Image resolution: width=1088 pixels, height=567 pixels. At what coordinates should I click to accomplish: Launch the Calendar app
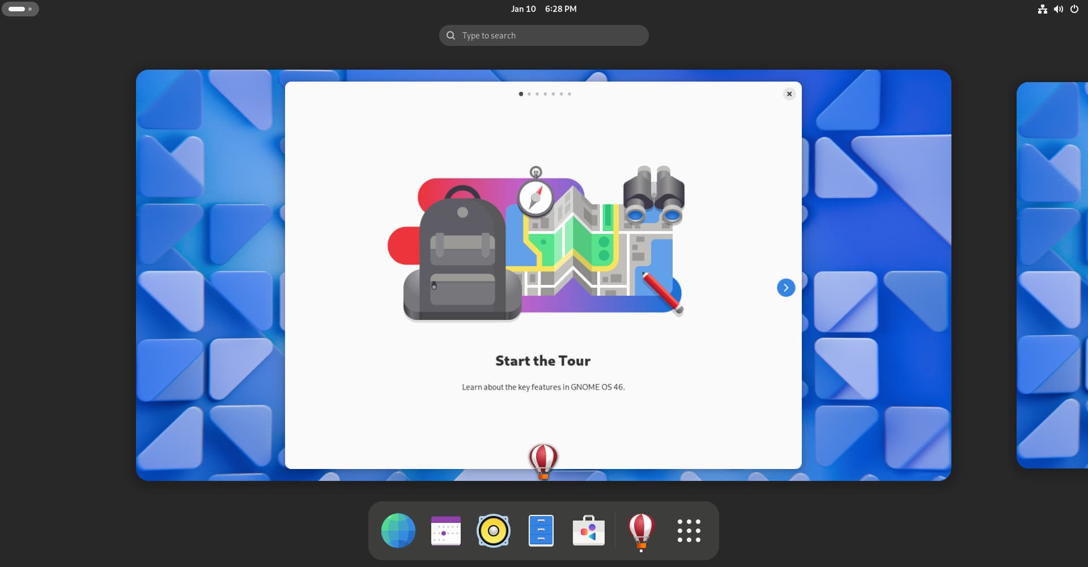click(445, 531)
